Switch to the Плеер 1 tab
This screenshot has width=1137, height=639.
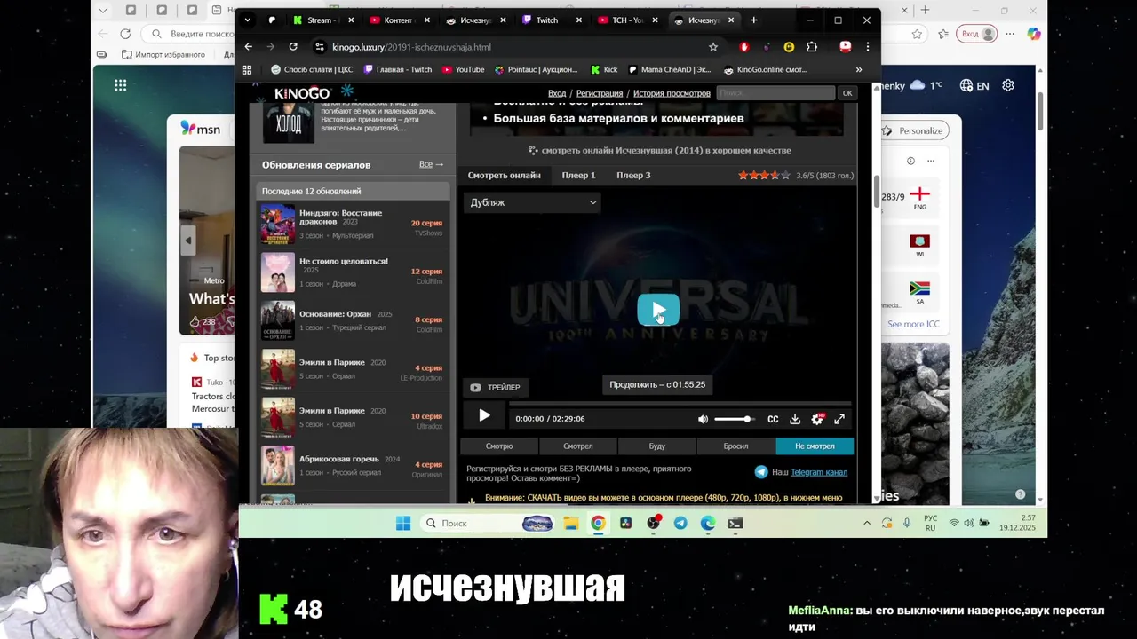(578, 175)
